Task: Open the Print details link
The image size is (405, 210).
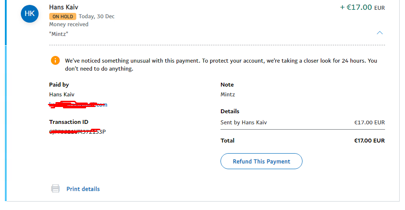Action: (x=83, y=189)
